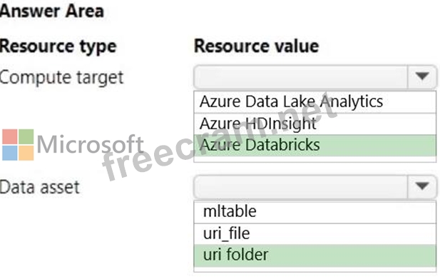
Task: Click blank row below uri folder option
Action: point(315,269)
